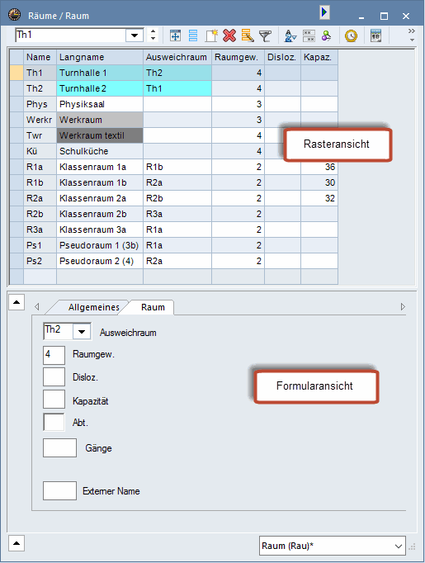Switch to the Allgemeines tab
Image resolution: width=425 pixels, height=563 pixels.
point(94,307)
